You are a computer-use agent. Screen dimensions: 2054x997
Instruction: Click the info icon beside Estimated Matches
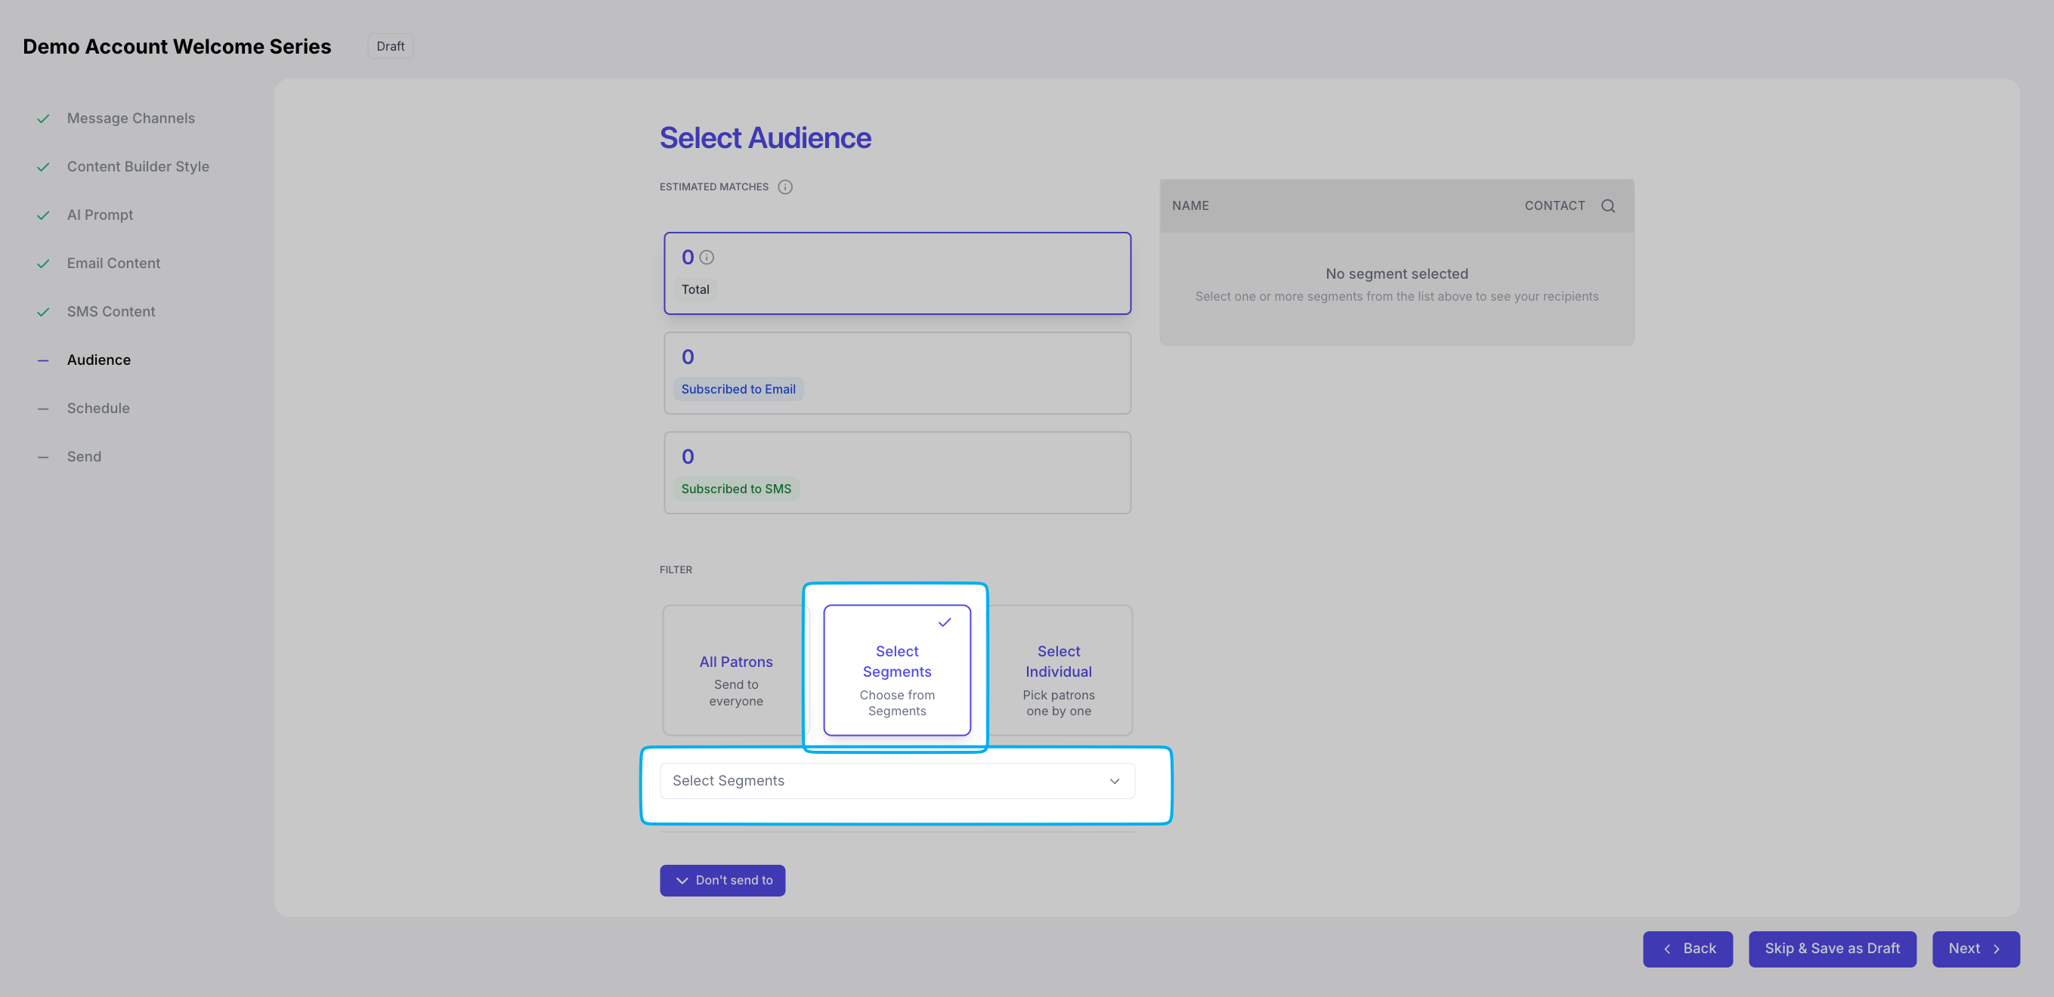784,187
